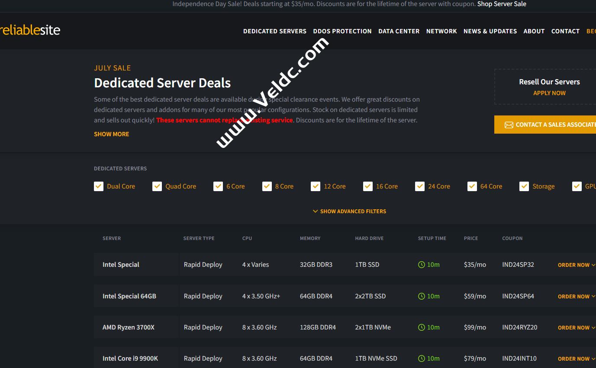This screenshot has width=596, height=368.
Task: Click the reliablesite logo
Action: [x=30, y=30]
